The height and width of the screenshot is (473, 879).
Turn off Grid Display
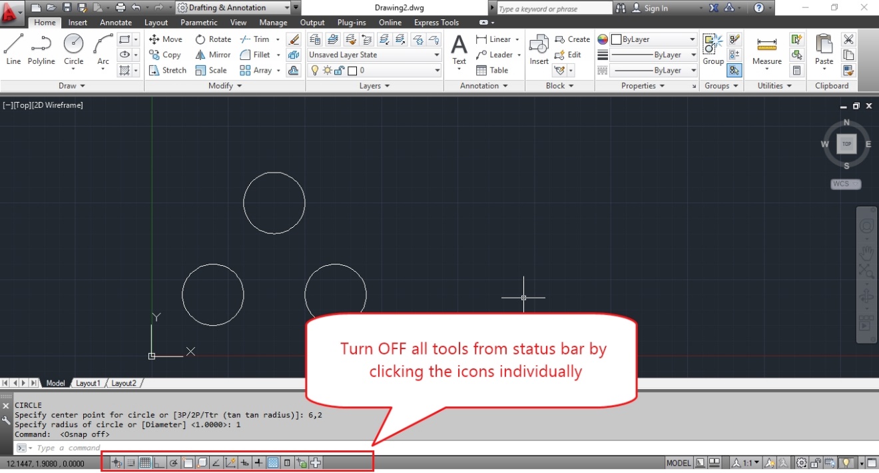click(144, 462)
